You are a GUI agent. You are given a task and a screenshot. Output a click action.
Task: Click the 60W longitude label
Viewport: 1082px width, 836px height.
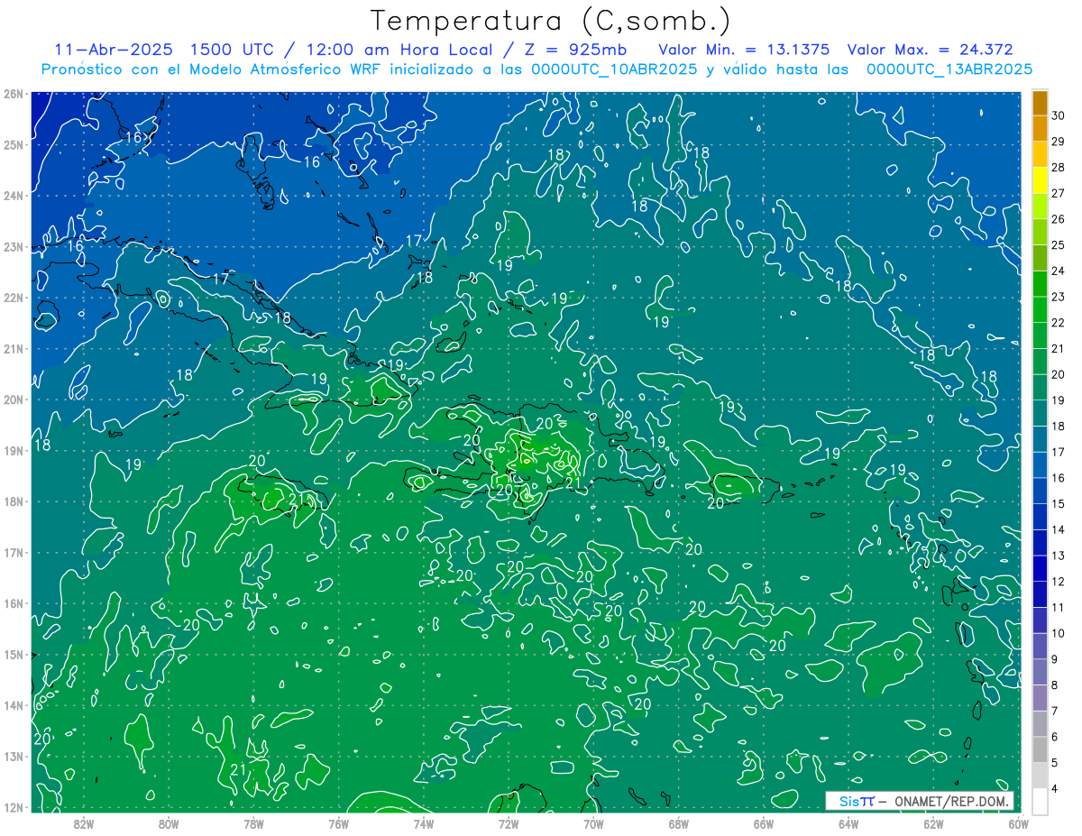click(1018, 823)
